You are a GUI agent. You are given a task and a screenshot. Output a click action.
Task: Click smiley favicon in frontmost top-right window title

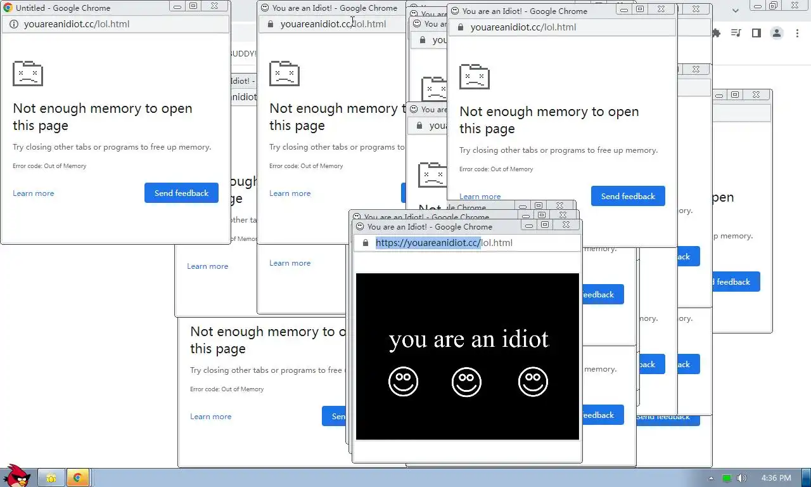pyautogui.click(x=455, y=11)
